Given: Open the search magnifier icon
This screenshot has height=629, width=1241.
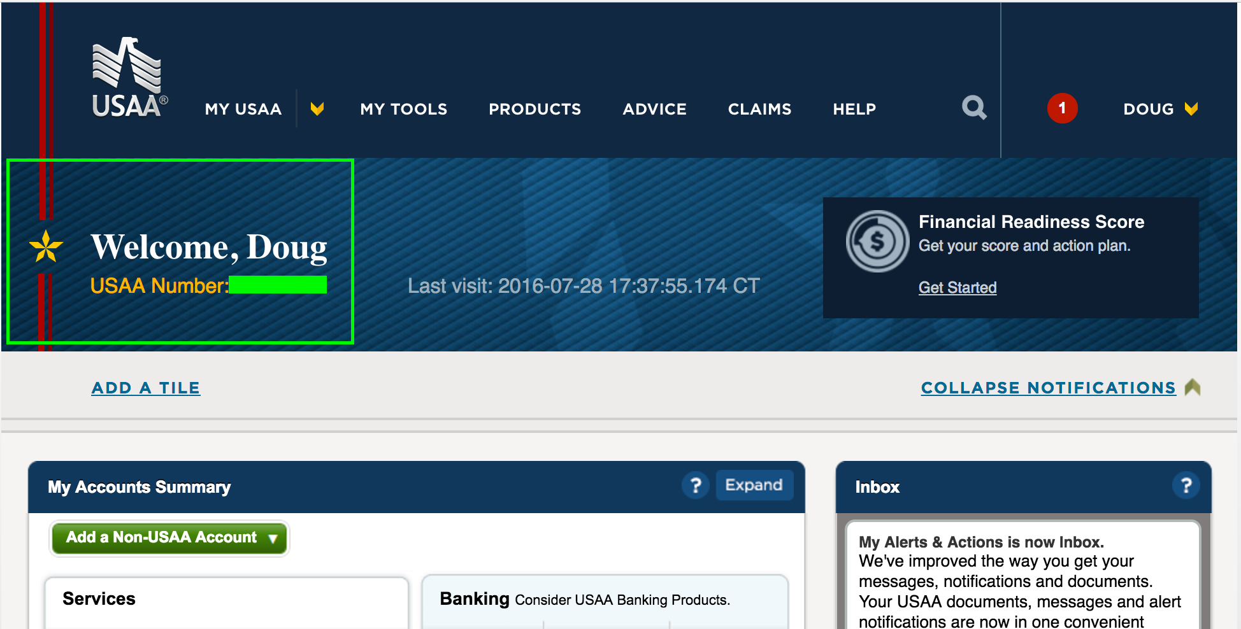Looking at the screenshot, I should pos(974,108).
